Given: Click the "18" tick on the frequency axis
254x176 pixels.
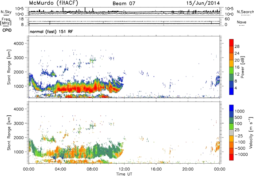Looking at the screenshot, I should tap(21, 19).
